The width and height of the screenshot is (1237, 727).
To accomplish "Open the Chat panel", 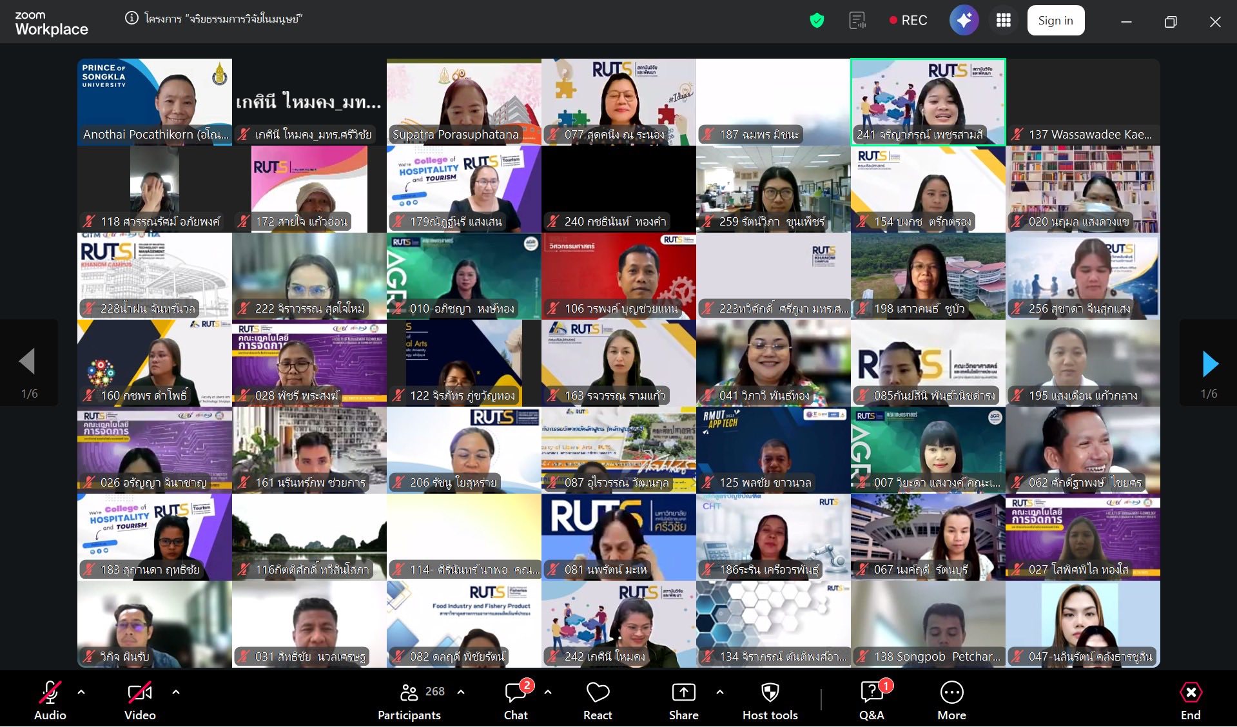I will coord(516,700).
